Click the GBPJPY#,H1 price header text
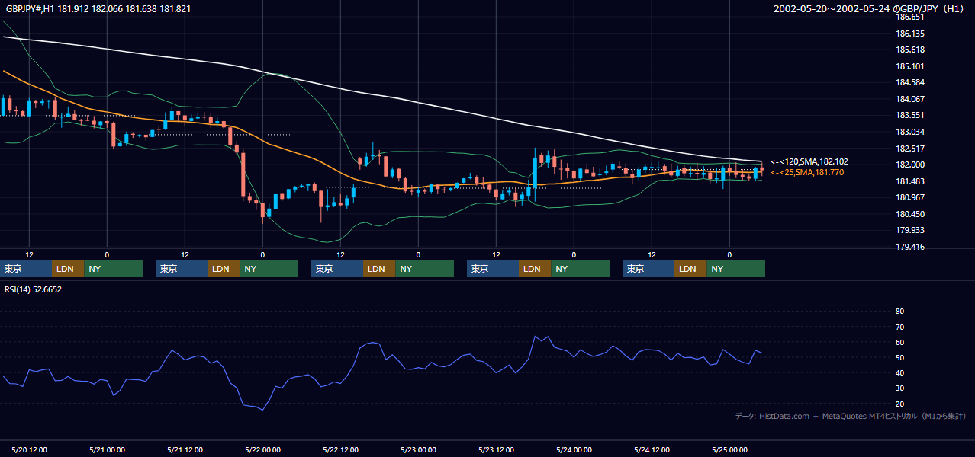Viewport: 975px width, 457px height. pos(98,9)
